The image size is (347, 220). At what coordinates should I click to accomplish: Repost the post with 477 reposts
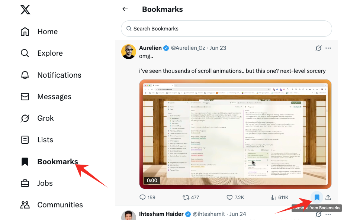(191, 197)
